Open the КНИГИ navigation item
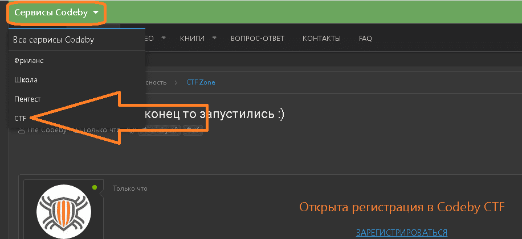The width and height of the screenshot is (522, 239). [192, 39]
